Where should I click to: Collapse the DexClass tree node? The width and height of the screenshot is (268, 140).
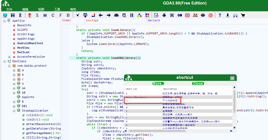[x=4, y=61]
